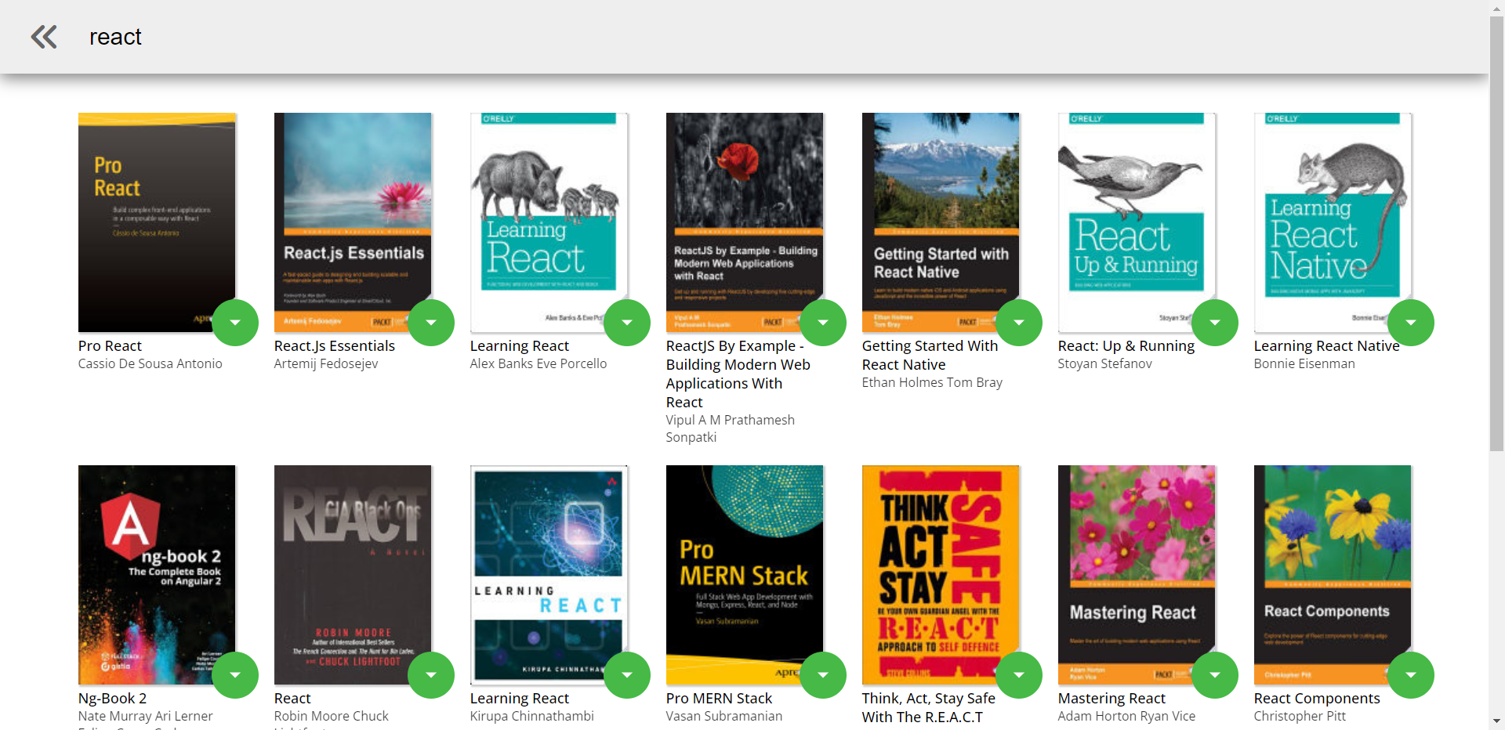1505x730 pixels.
Task: Click author name "Cassio De Sousa Antonio"
Action: click(x=150, y=363)
